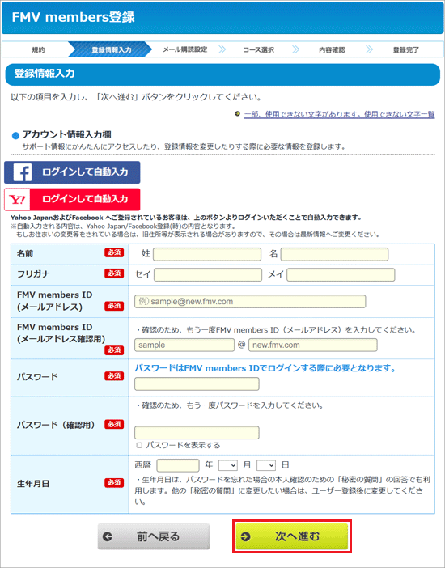Click the 西暦 birth year field
This screenshot has width=445, height=568.
(x=178, y=465)
